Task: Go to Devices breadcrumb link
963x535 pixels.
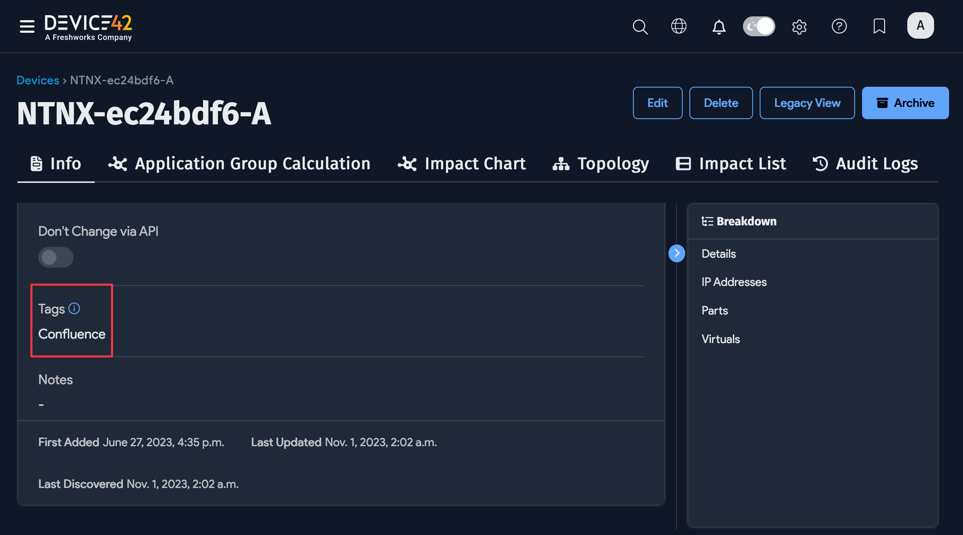Action: [x=38, y=80]
